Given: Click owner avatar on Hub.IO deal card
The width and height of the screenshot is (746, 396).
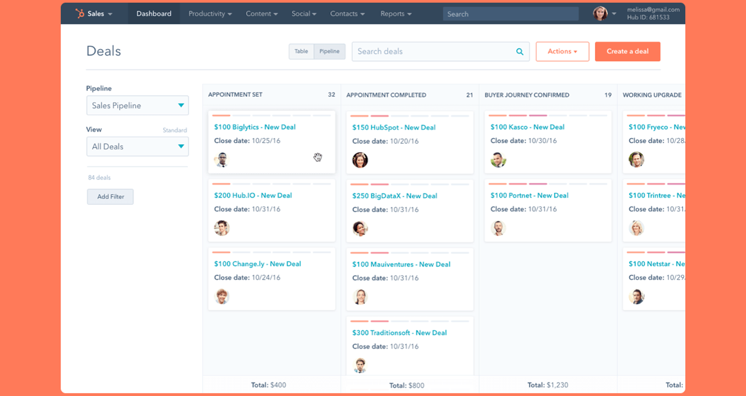Looking at the screenshot, I should pos(222,228).
